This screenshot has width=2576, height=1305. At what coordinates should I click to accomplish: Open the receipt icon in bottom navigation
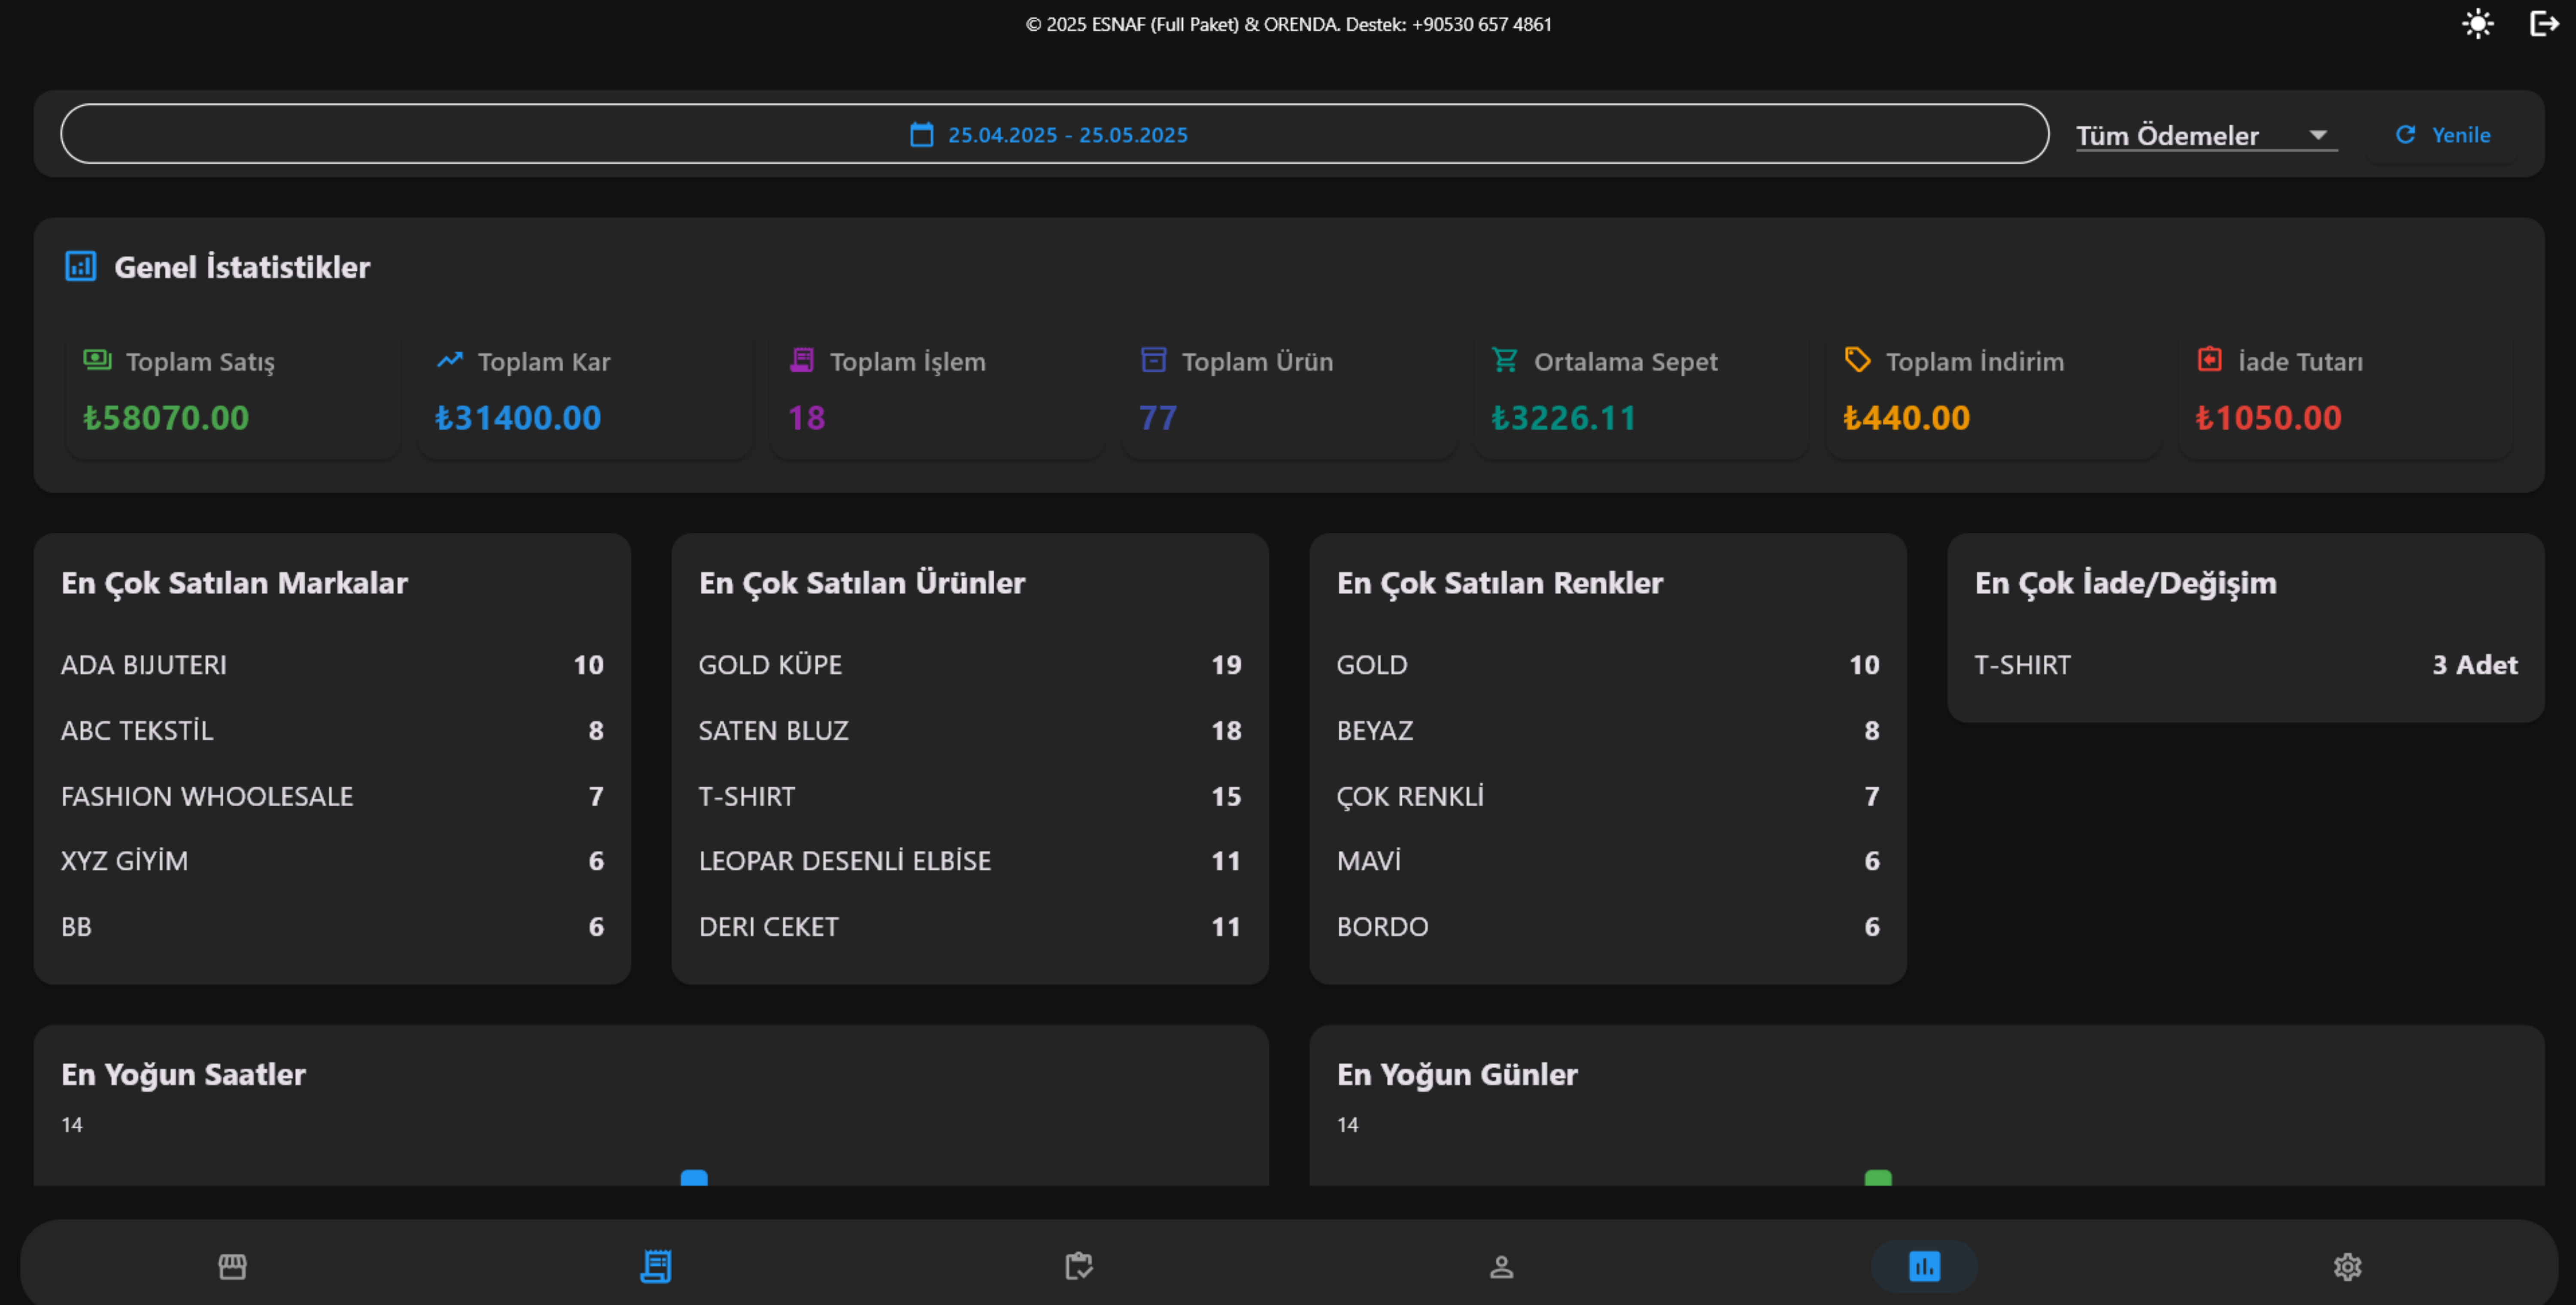coord(656,1266)
